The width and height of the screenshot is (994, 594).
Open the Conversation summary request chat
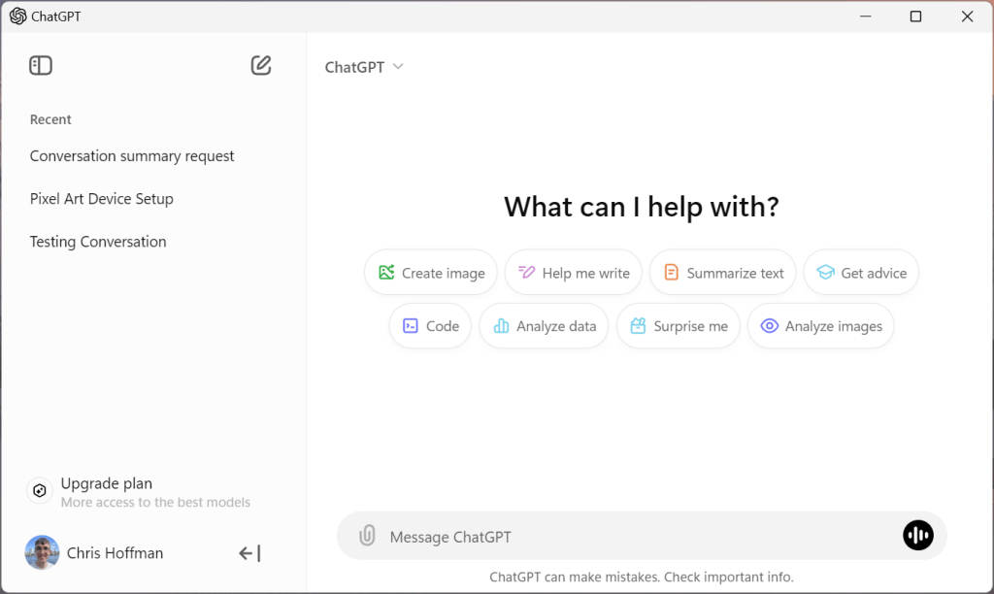pyautogui.click(x=132, y=156)
